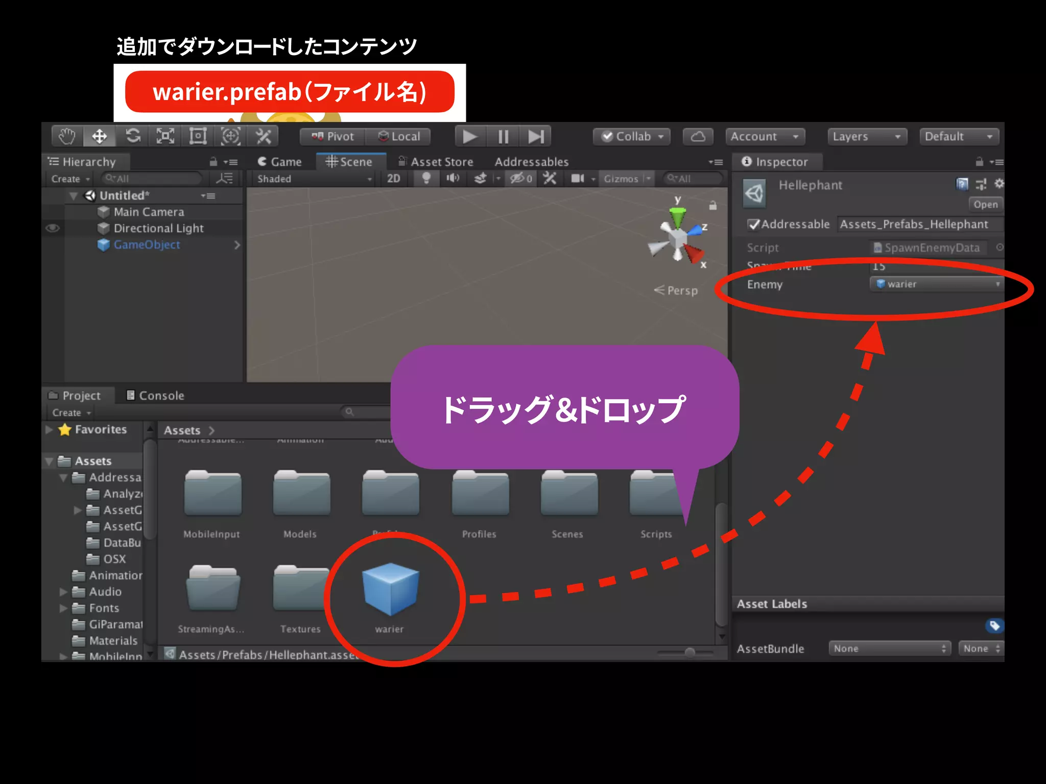Screen dimensions: 1046x784
Task: Collapse the Assets folder tree
Action: (x=50, y=461)
